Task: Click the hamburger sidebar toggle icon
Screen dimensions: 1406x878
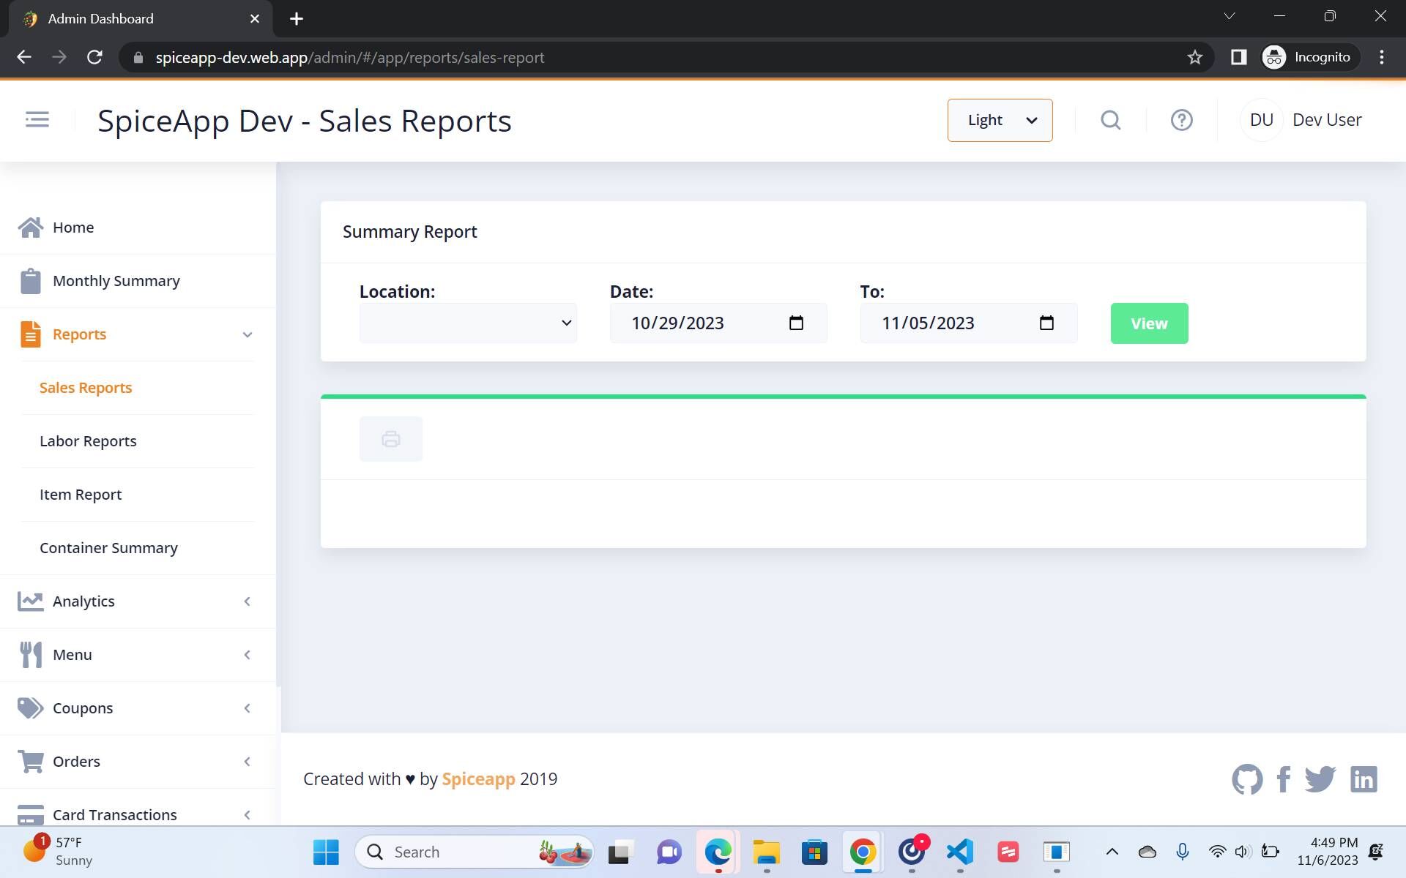Action: click(37, 119)
